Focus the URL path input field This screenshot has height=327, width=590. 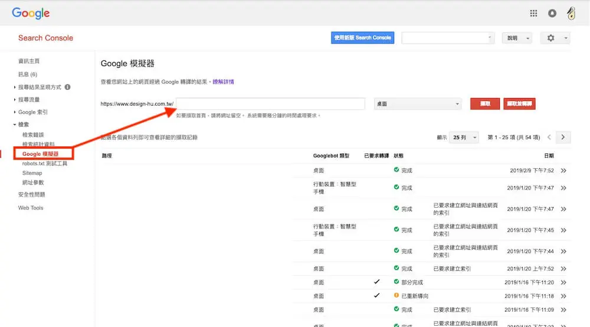coord(271,104)
